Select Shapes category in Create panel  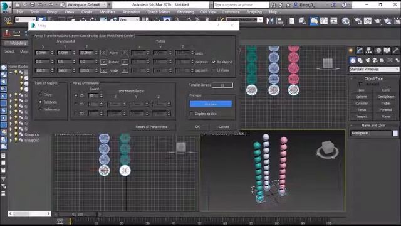360,60
